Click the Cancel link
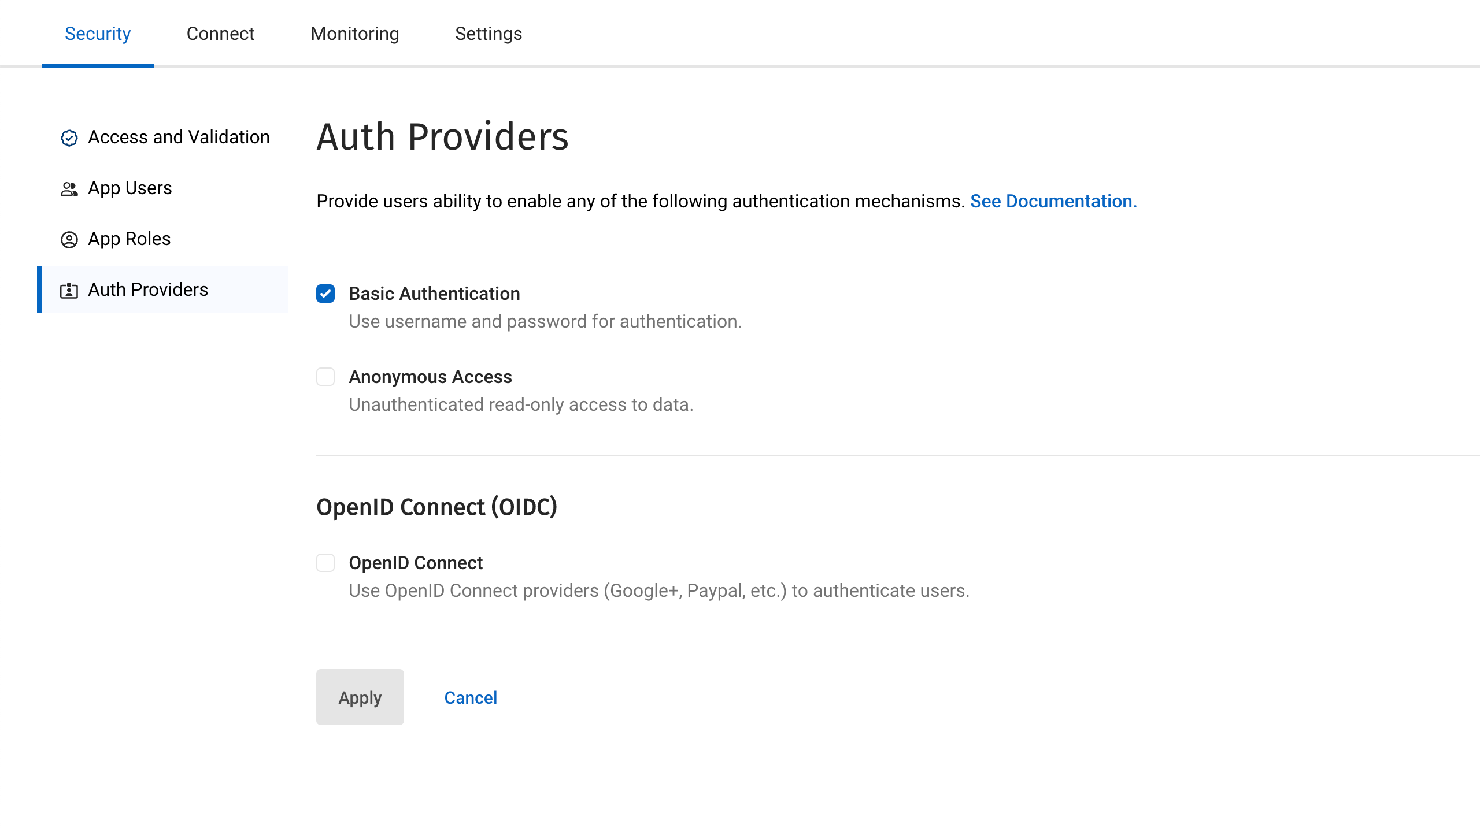The width and height of the screenshot is (1480, 832). click(x=471, y=697)
